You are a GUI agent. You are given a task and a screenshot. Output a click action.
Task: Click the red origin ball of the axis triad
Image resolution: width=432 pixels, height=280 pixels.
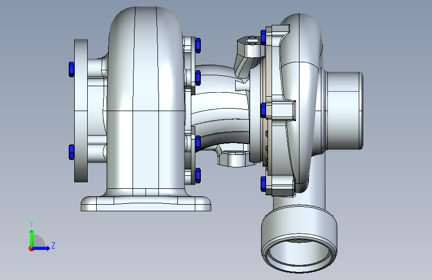pyautogui.click(x=30, y=249)
